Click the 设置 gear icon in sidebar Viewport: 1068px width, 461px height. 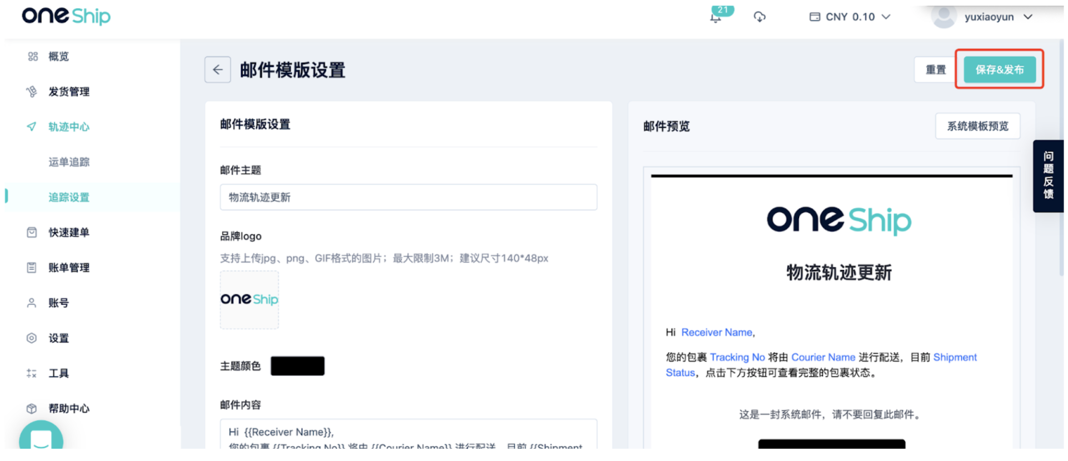pos(32,338)
